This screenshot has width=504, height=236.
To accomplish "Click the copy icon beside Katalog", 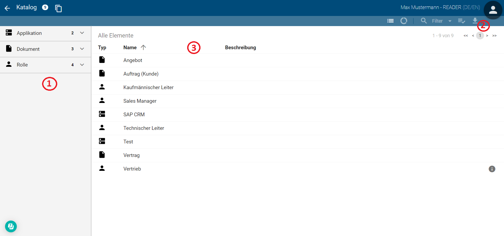I will click(x=58, y=9).
